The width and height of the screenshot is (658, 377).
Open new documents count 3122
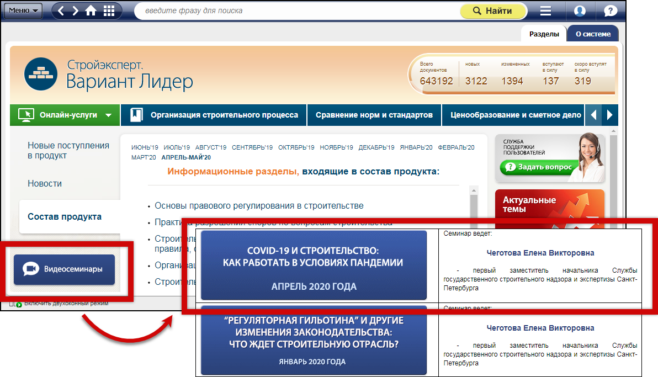tap(476, 81)
